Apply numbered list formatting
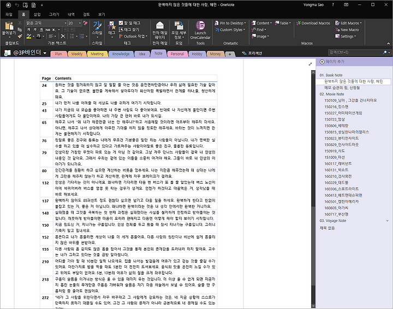Image resolution: width=393 pixels, height=309 pixels. point(82,37)
